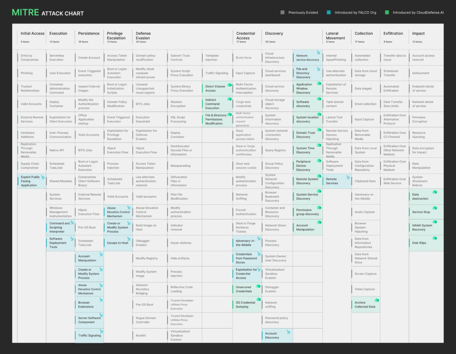Click the Falco icon on Network service discovery

[x=318, y=53]
